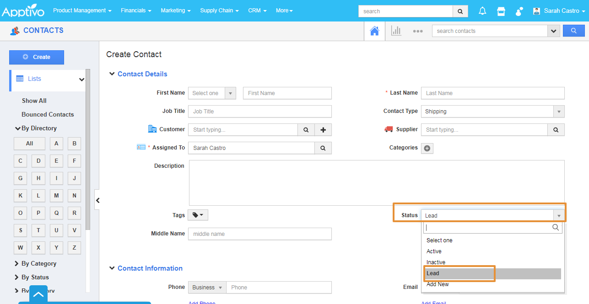Collapse the Contact Details section
The width and height of the screenshot is (589, 304).
tap(112, 74)
